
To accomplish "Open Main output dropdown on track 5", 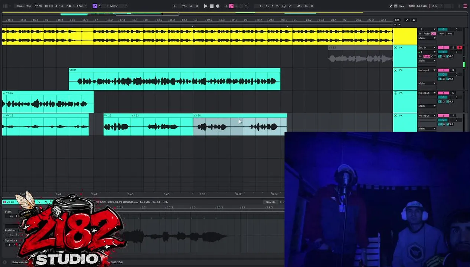I will [427, 129].
